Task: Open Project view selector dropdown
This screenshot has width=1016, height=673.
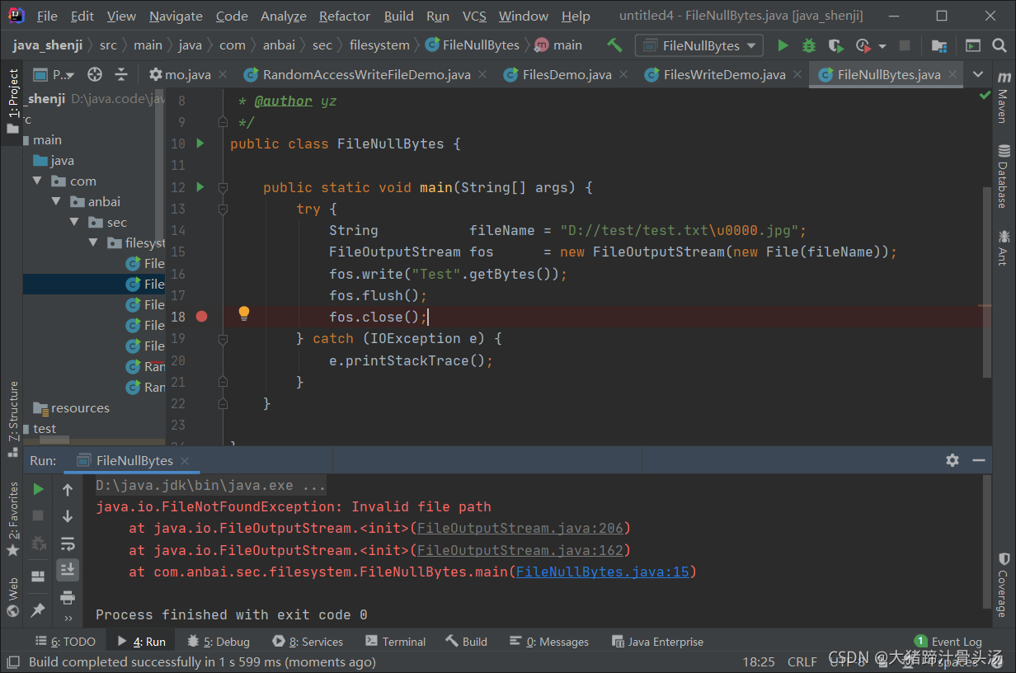Action: click(x=54, y=75)
